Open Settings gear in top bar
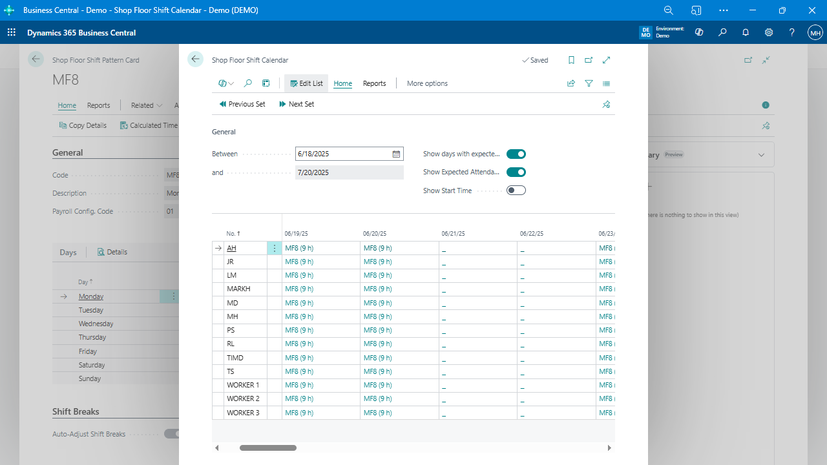The width and height of the screenshot is (827, 465). (x=769, y=32)
